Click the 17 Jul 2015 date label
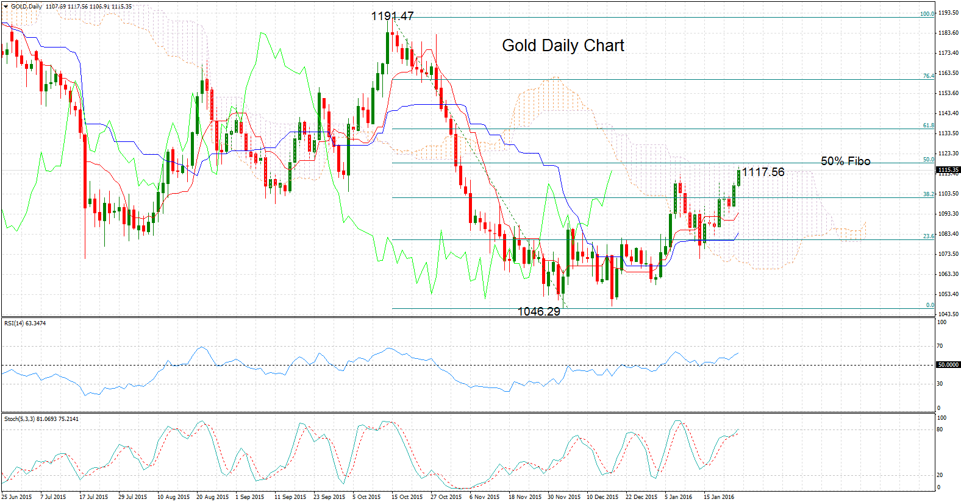The image size is (961, 502). tap(93, 497)
